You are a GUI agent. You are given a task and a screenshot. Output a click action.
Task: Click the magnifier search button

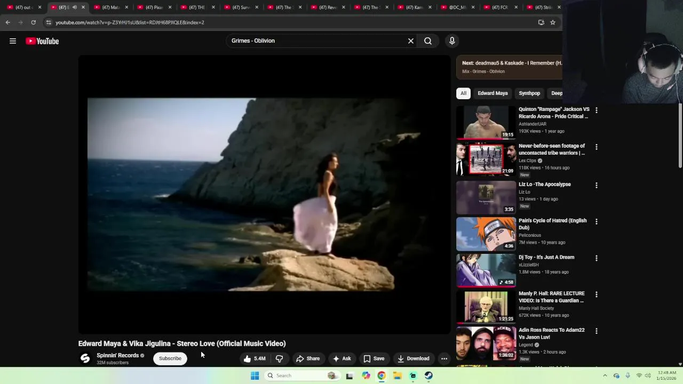coord(428,41)
